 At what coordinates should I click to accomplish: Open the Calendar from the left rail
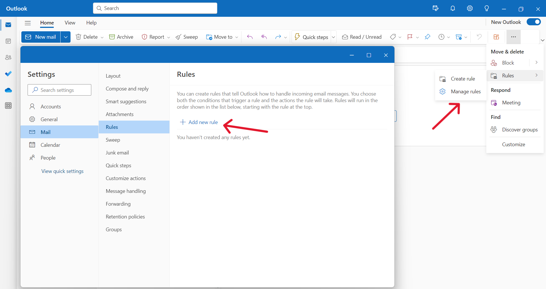(x=8, y=41)
